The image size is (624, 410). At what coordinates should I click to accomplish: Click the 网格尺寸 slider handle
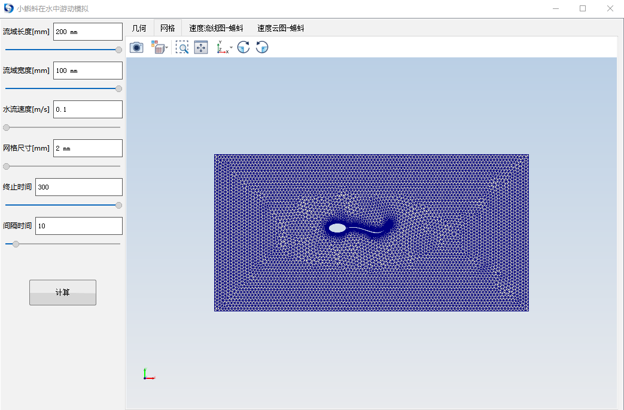[x=7, y=166]
